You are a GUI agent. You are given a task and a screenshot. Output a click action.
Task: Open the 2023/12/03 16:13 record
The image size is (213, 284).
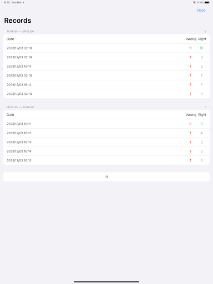[x=106, y=133]
